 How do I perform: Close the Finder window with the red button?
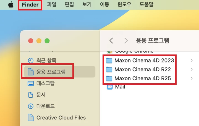(31, 41)
